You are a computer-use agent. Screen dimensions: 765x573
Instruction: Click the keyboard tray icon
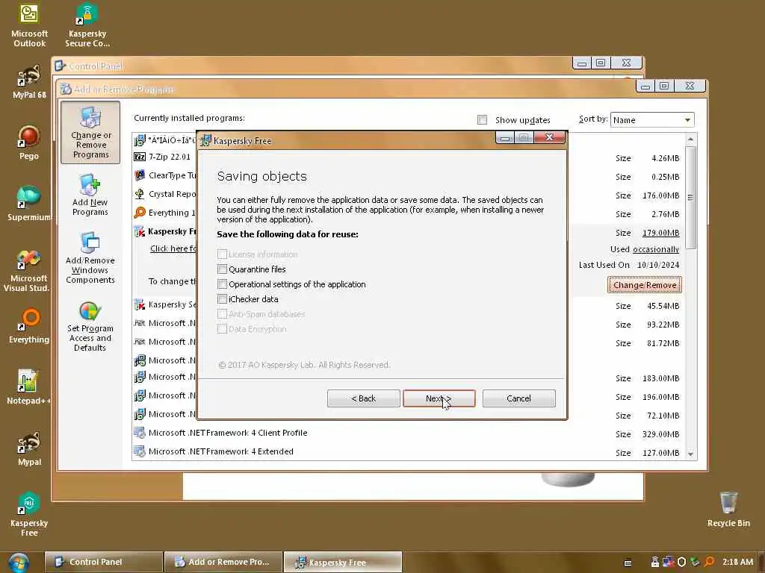pos(628,563)
